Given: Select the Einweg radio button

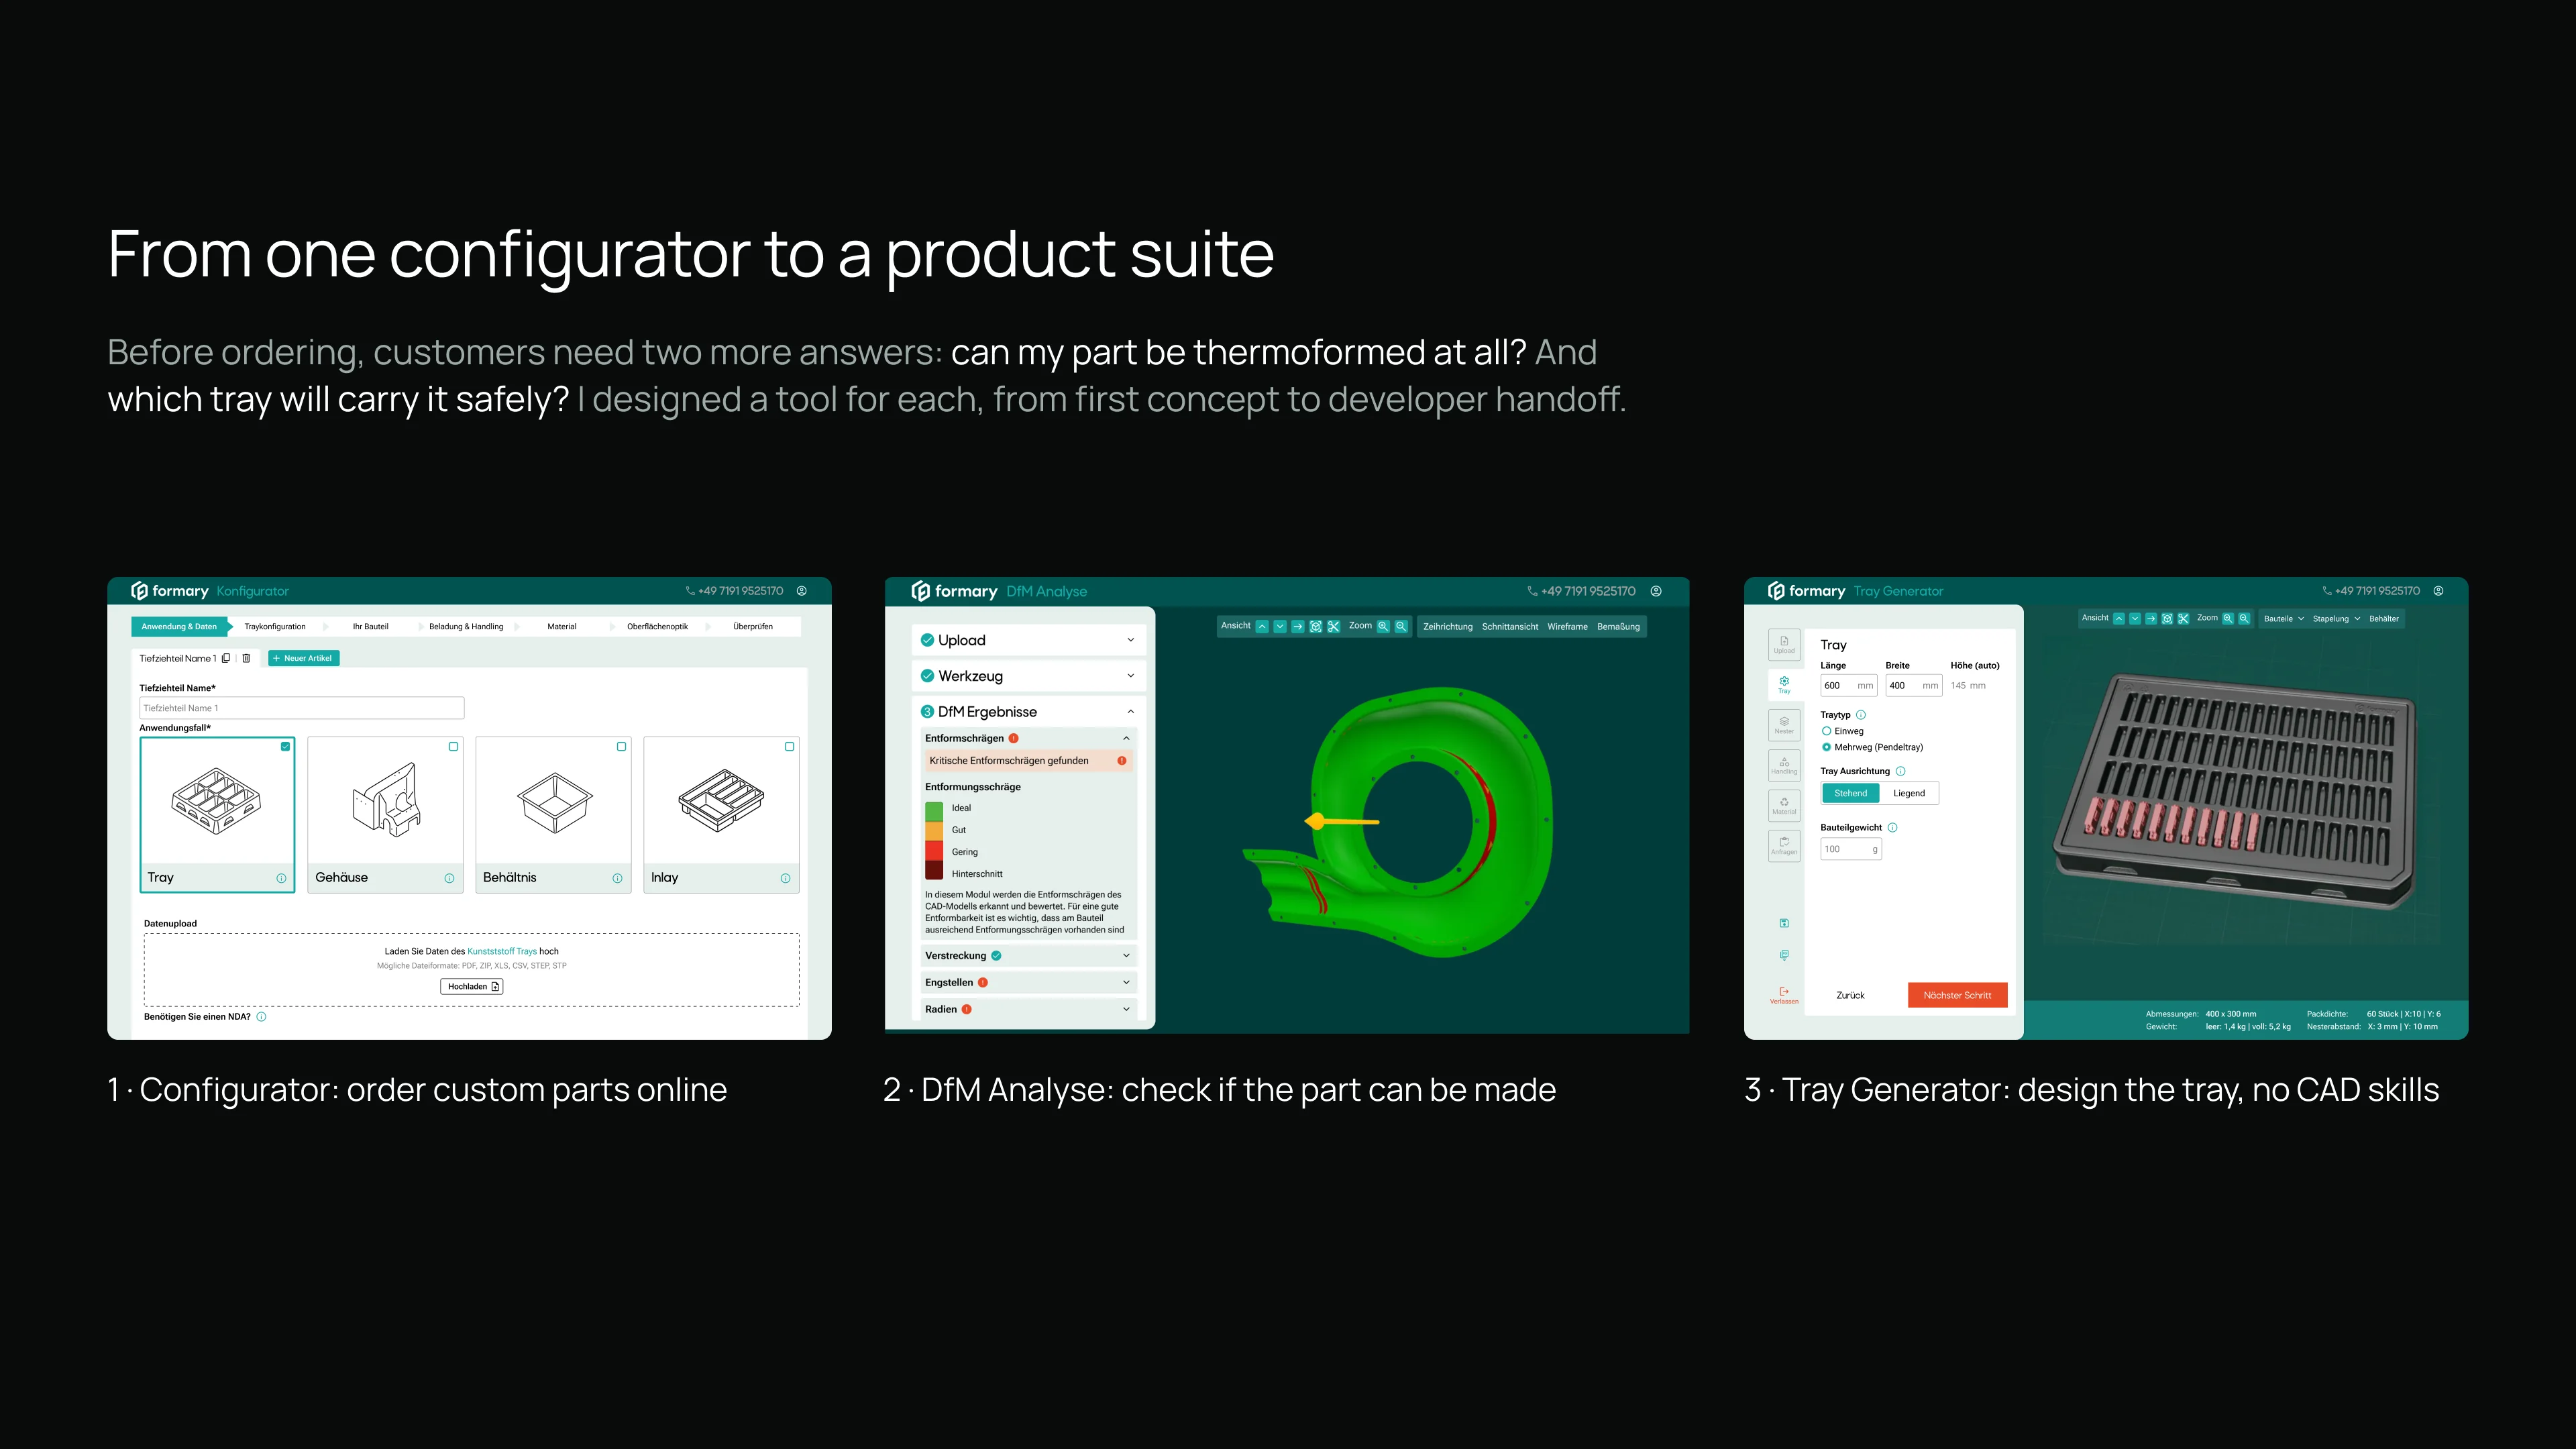Looking at the screenshot, I should [x=1827, y=731].
